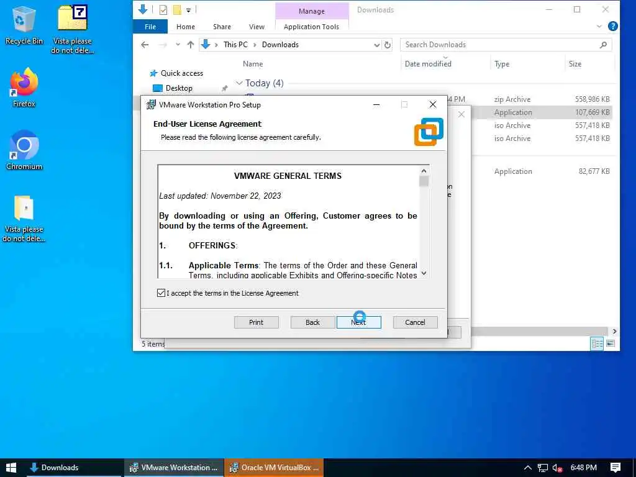Open the notification center icon

(x=616, y=468)
